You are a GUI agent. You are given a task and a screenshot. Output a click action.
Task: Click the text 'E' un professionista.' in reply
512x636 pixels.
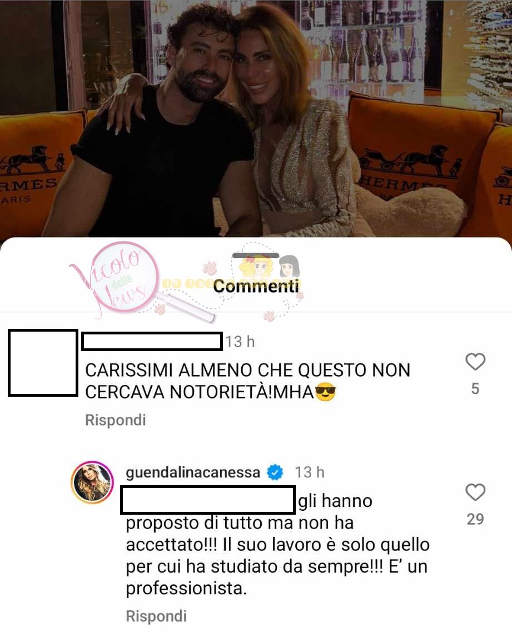276,577
